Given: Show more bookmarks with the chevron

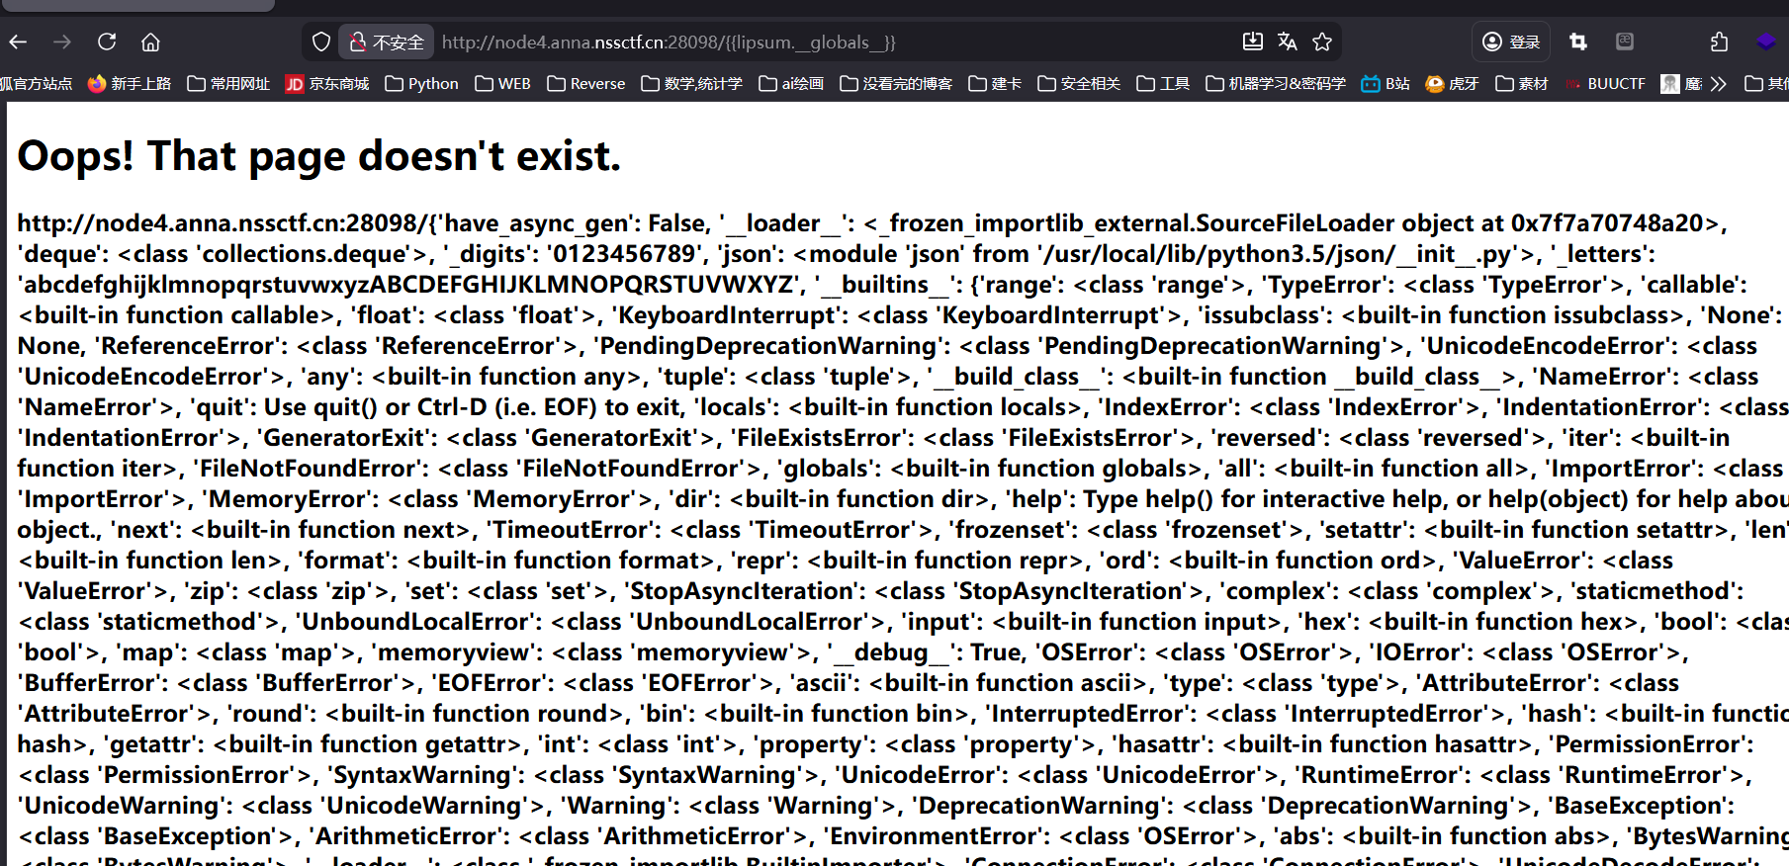Looking at the screenshot, I should 1719,84.
